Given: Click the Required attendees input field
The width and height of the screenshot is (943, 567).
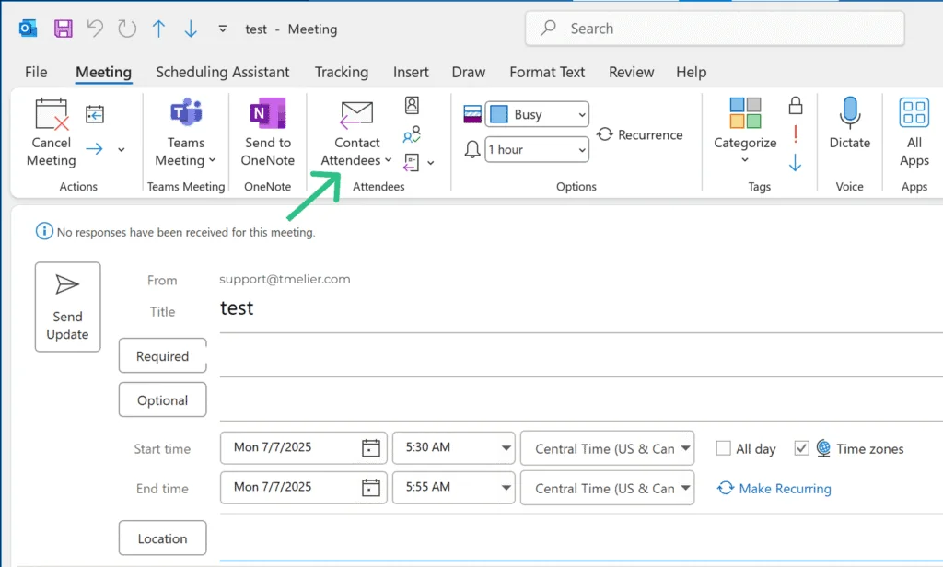Looking at the screenshot, I should pos(581,356).
